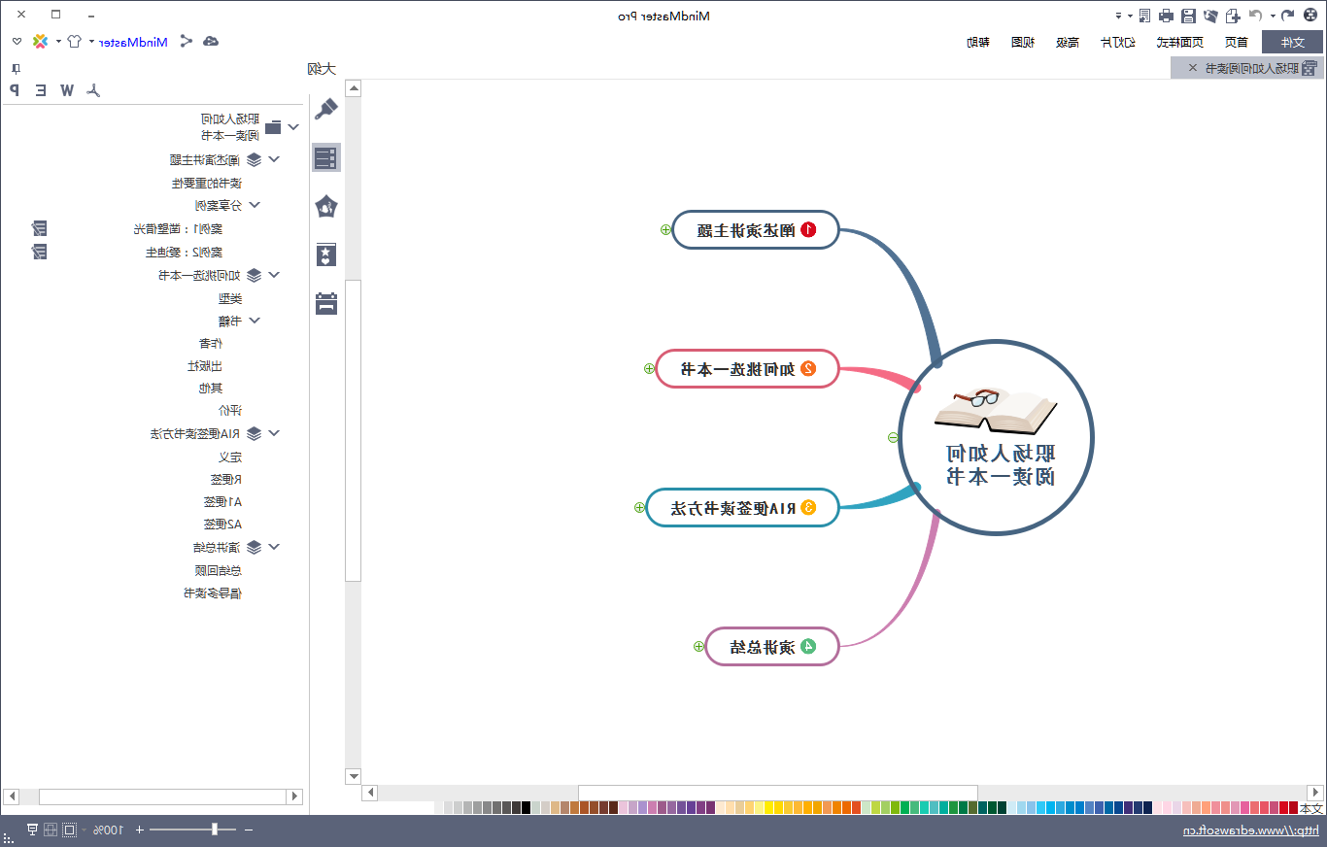Click the heart favorites icon
The image size is (1327, 847).
pos(17,42)
